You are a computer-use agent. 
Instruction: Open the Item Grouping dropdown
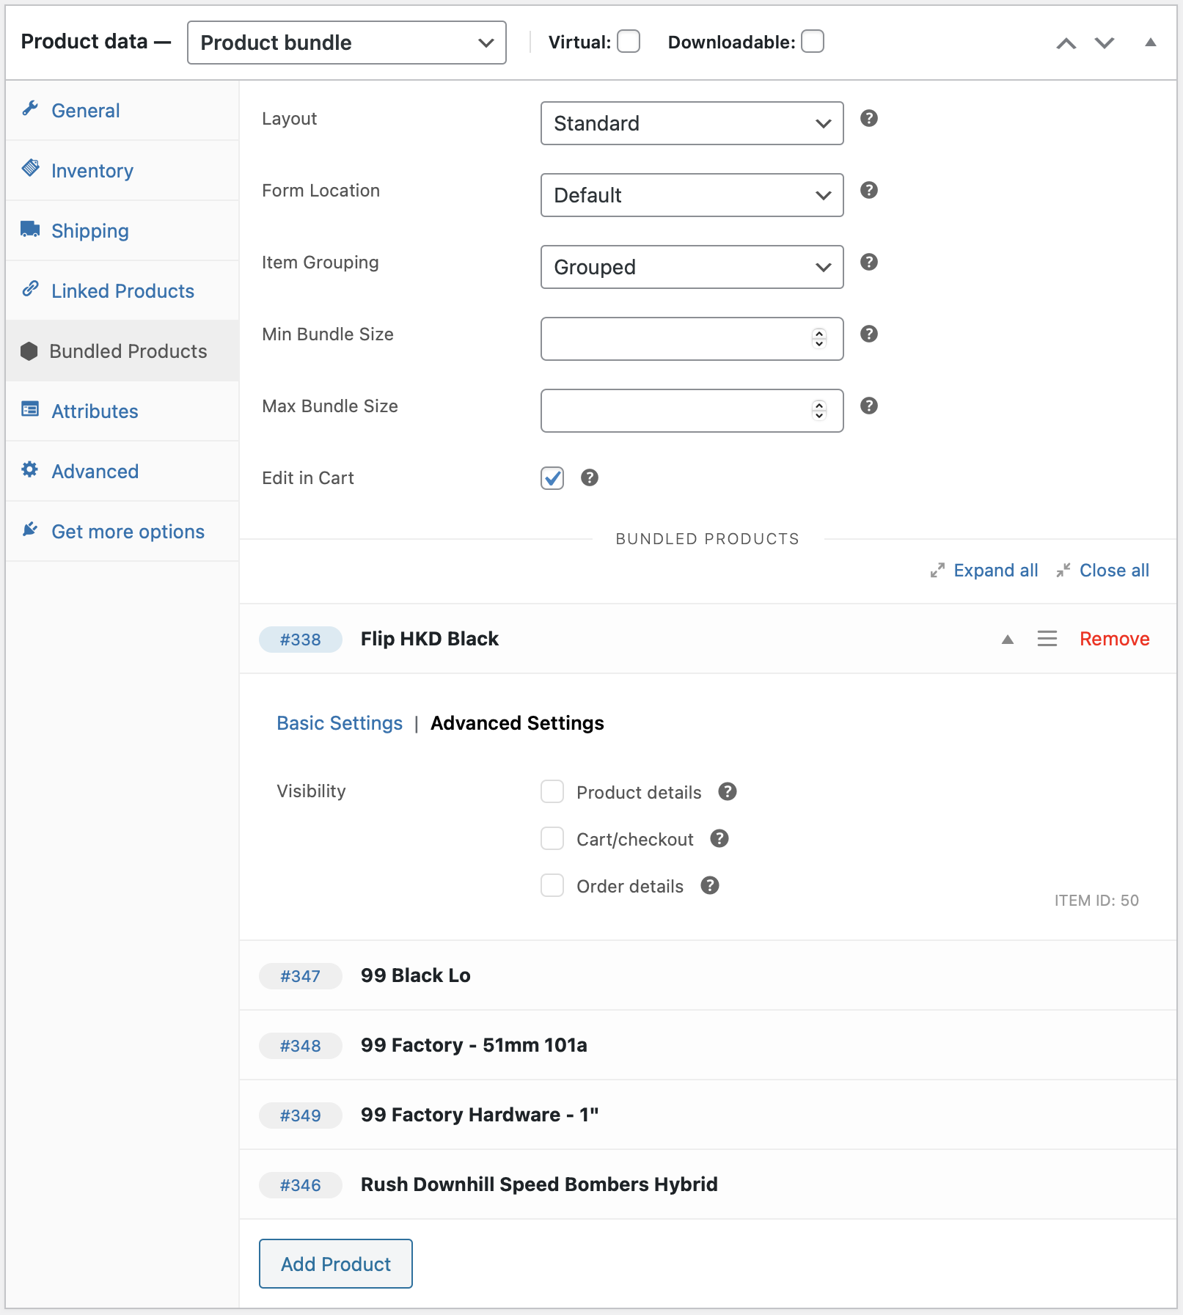[691, 267]
